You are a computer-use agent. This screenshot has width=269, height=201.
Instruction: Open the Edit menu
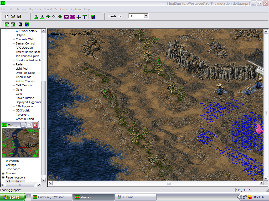pos(11,9)
